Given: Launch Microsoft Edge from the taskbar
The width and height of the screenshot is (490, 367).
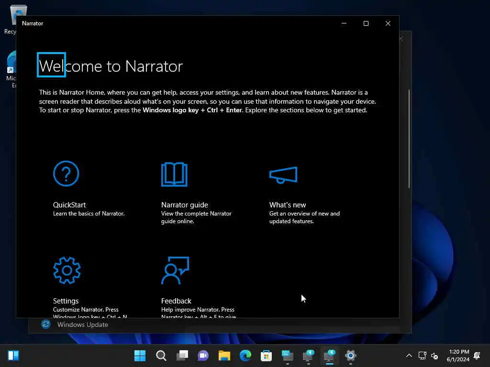Looking at the screenshot, I should 245,356.
